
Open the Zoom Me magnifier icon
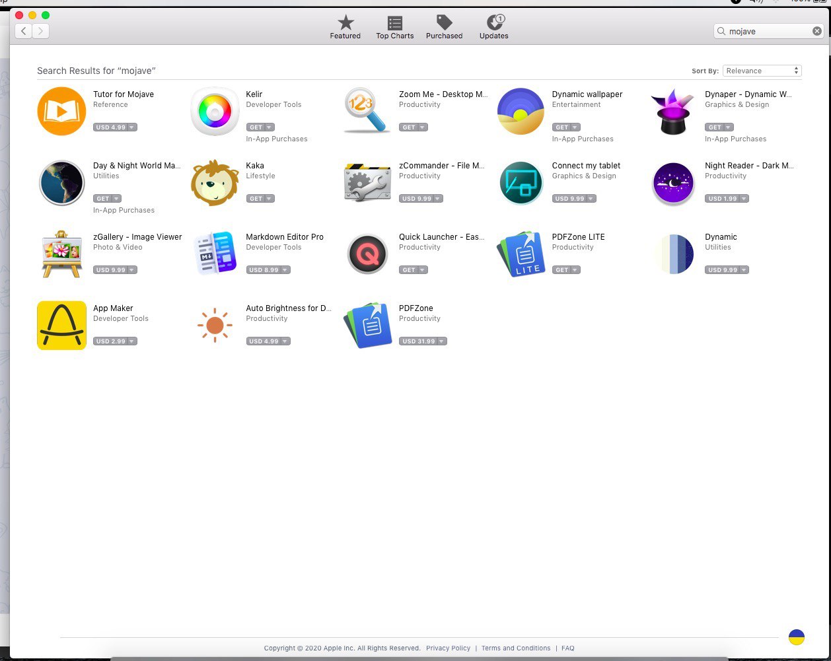(367, 111)
